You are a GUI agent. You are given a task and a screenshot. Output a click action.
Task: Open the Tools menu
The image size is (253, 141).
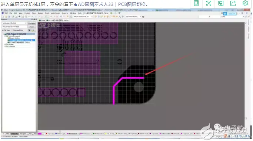47,13
